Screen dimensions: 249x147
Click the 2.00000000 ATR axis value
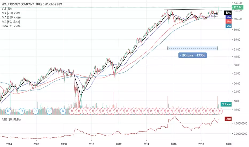pos(240,134)
